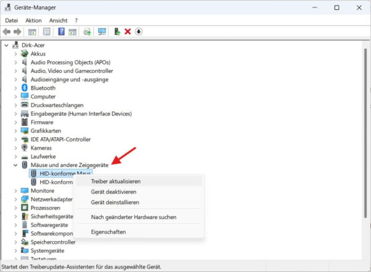The width and height of the screenshot is (371, 272).
Task: Open the Ansicht menu
Action: (58, 20)
